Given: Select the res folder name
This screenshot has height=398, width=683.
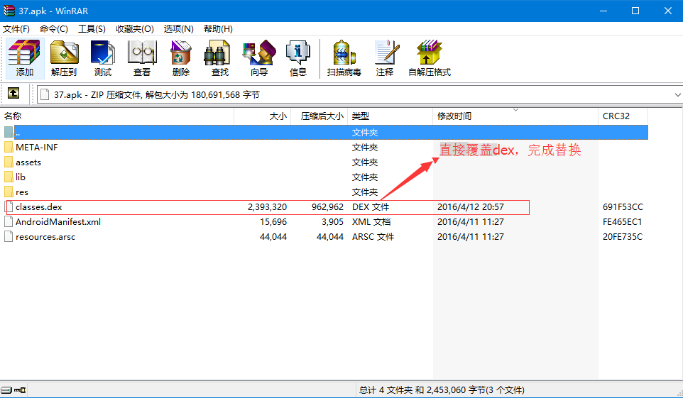Looking at the screenshot, I should click(x=22, y=192).
